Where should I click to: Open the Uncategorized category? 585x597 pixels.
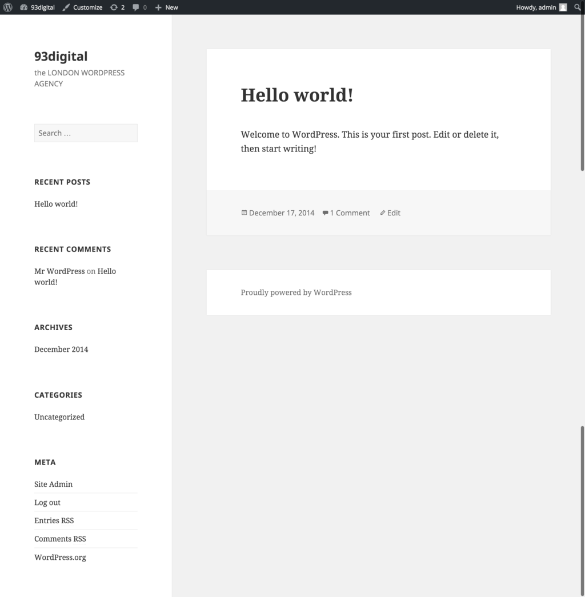(x=59, y=416)
